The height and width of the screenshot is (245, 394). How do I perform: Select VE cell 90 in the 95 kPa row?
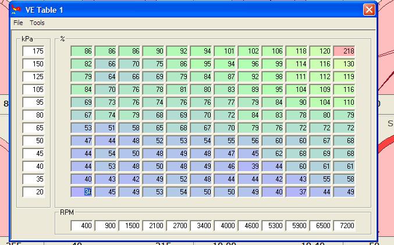point(296,102)
